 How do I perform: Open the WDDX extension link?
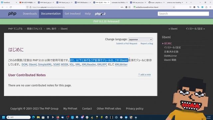[64, 64]
